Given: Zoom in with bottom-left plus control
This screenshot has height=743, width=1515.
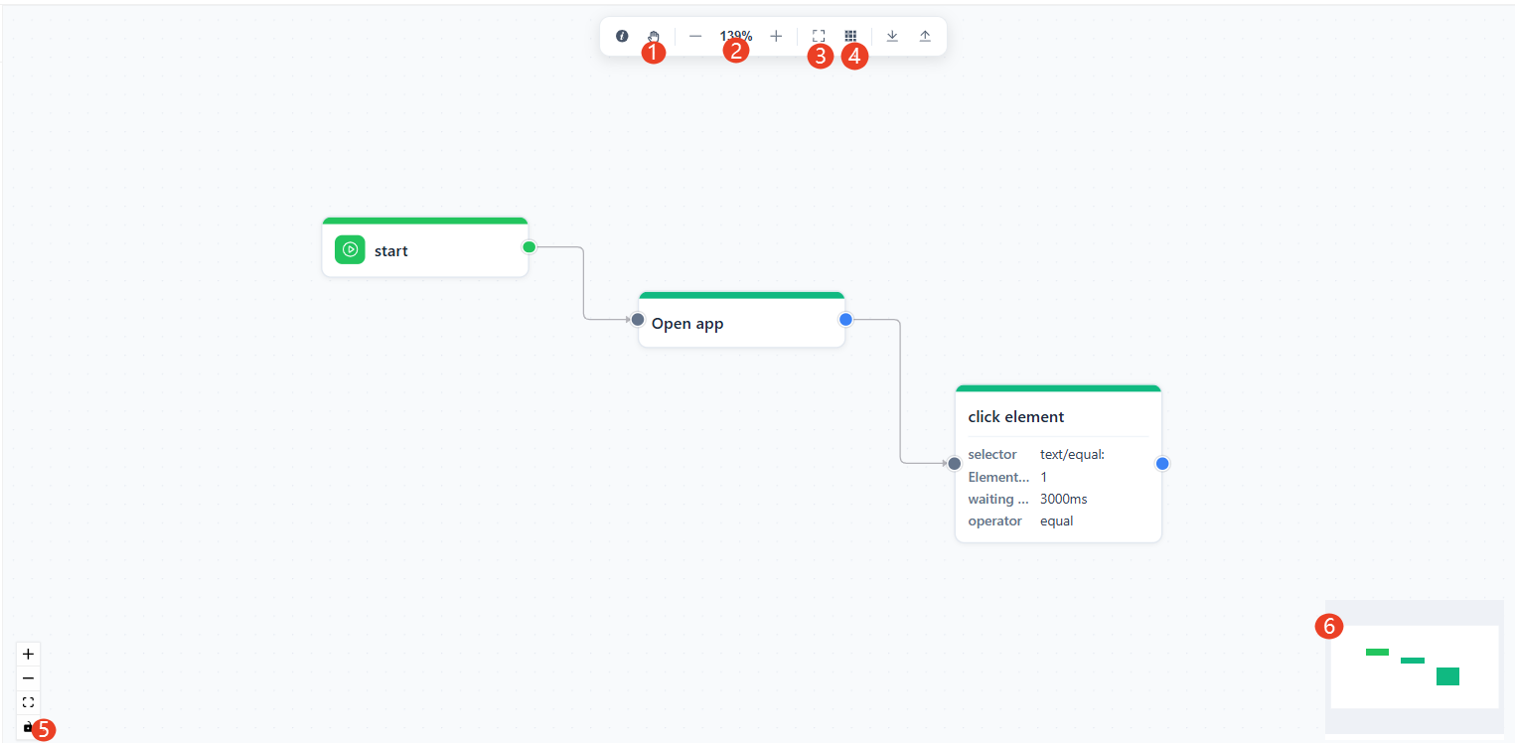Looking at the screenshot, I should (28, 654).
